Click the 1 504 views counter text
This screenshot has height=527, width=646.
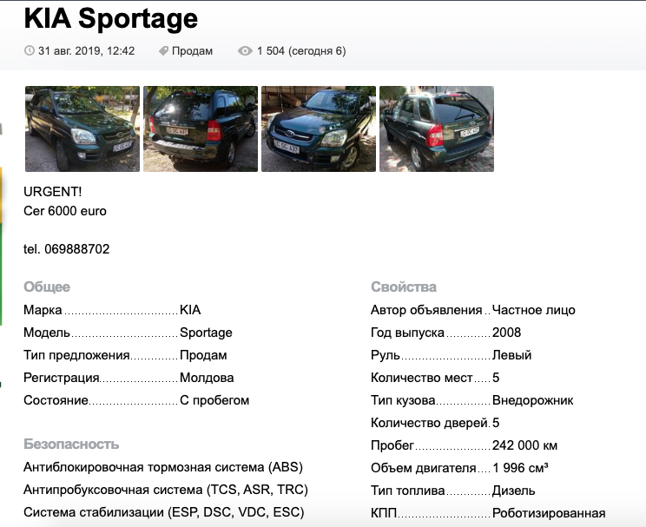point(300,51)
